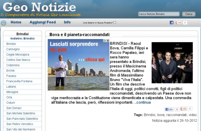Select Brindisi in the sidebar list
The width and height of the screenshot is (201, 131).
[11, 44]
